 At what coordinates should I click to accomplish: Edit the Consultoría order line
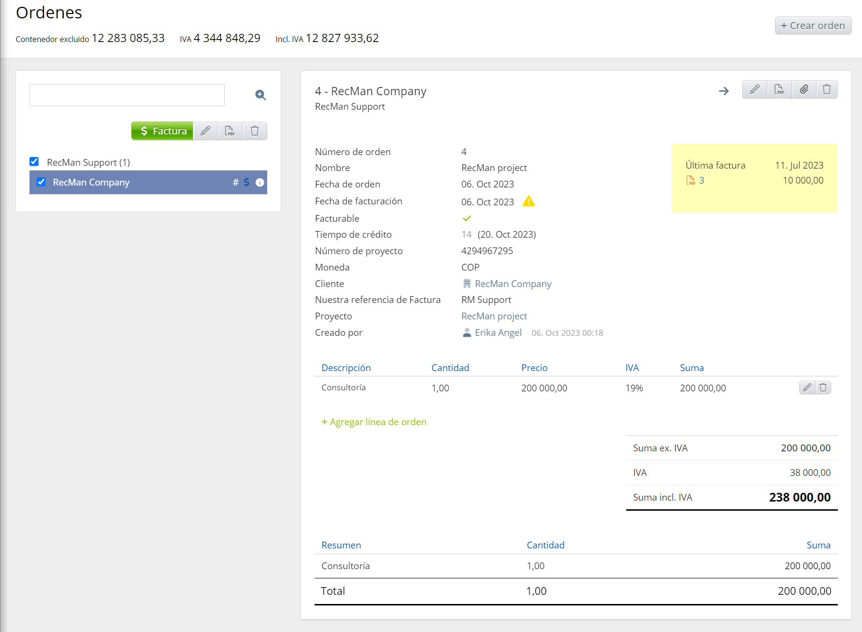[x=807, y=388]
